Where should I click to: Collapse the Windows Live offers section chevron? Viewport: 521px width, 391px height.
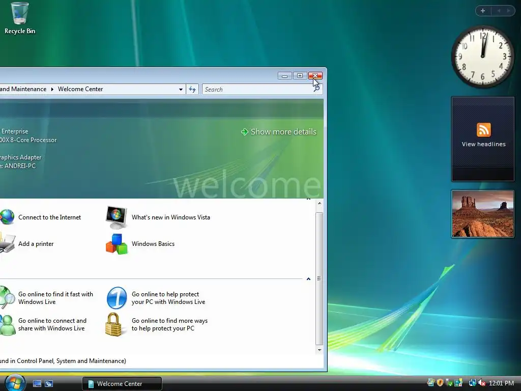pyautogui.click(x=308, y=279)
